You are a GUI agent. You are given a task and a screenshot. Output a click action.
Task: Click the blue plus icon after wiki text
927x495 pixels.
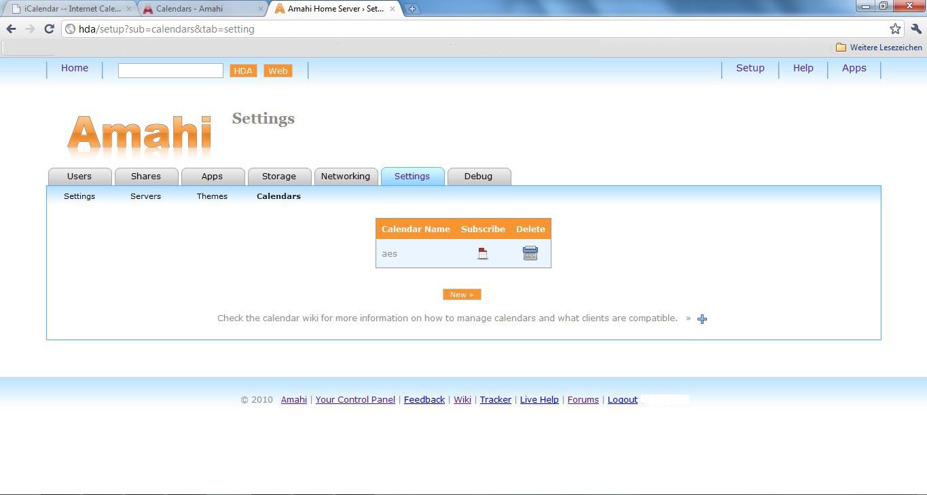point(702,319)
